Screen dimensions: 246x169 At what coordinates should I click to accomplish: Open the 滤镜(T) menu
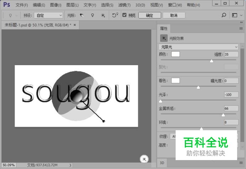[124, 5]
